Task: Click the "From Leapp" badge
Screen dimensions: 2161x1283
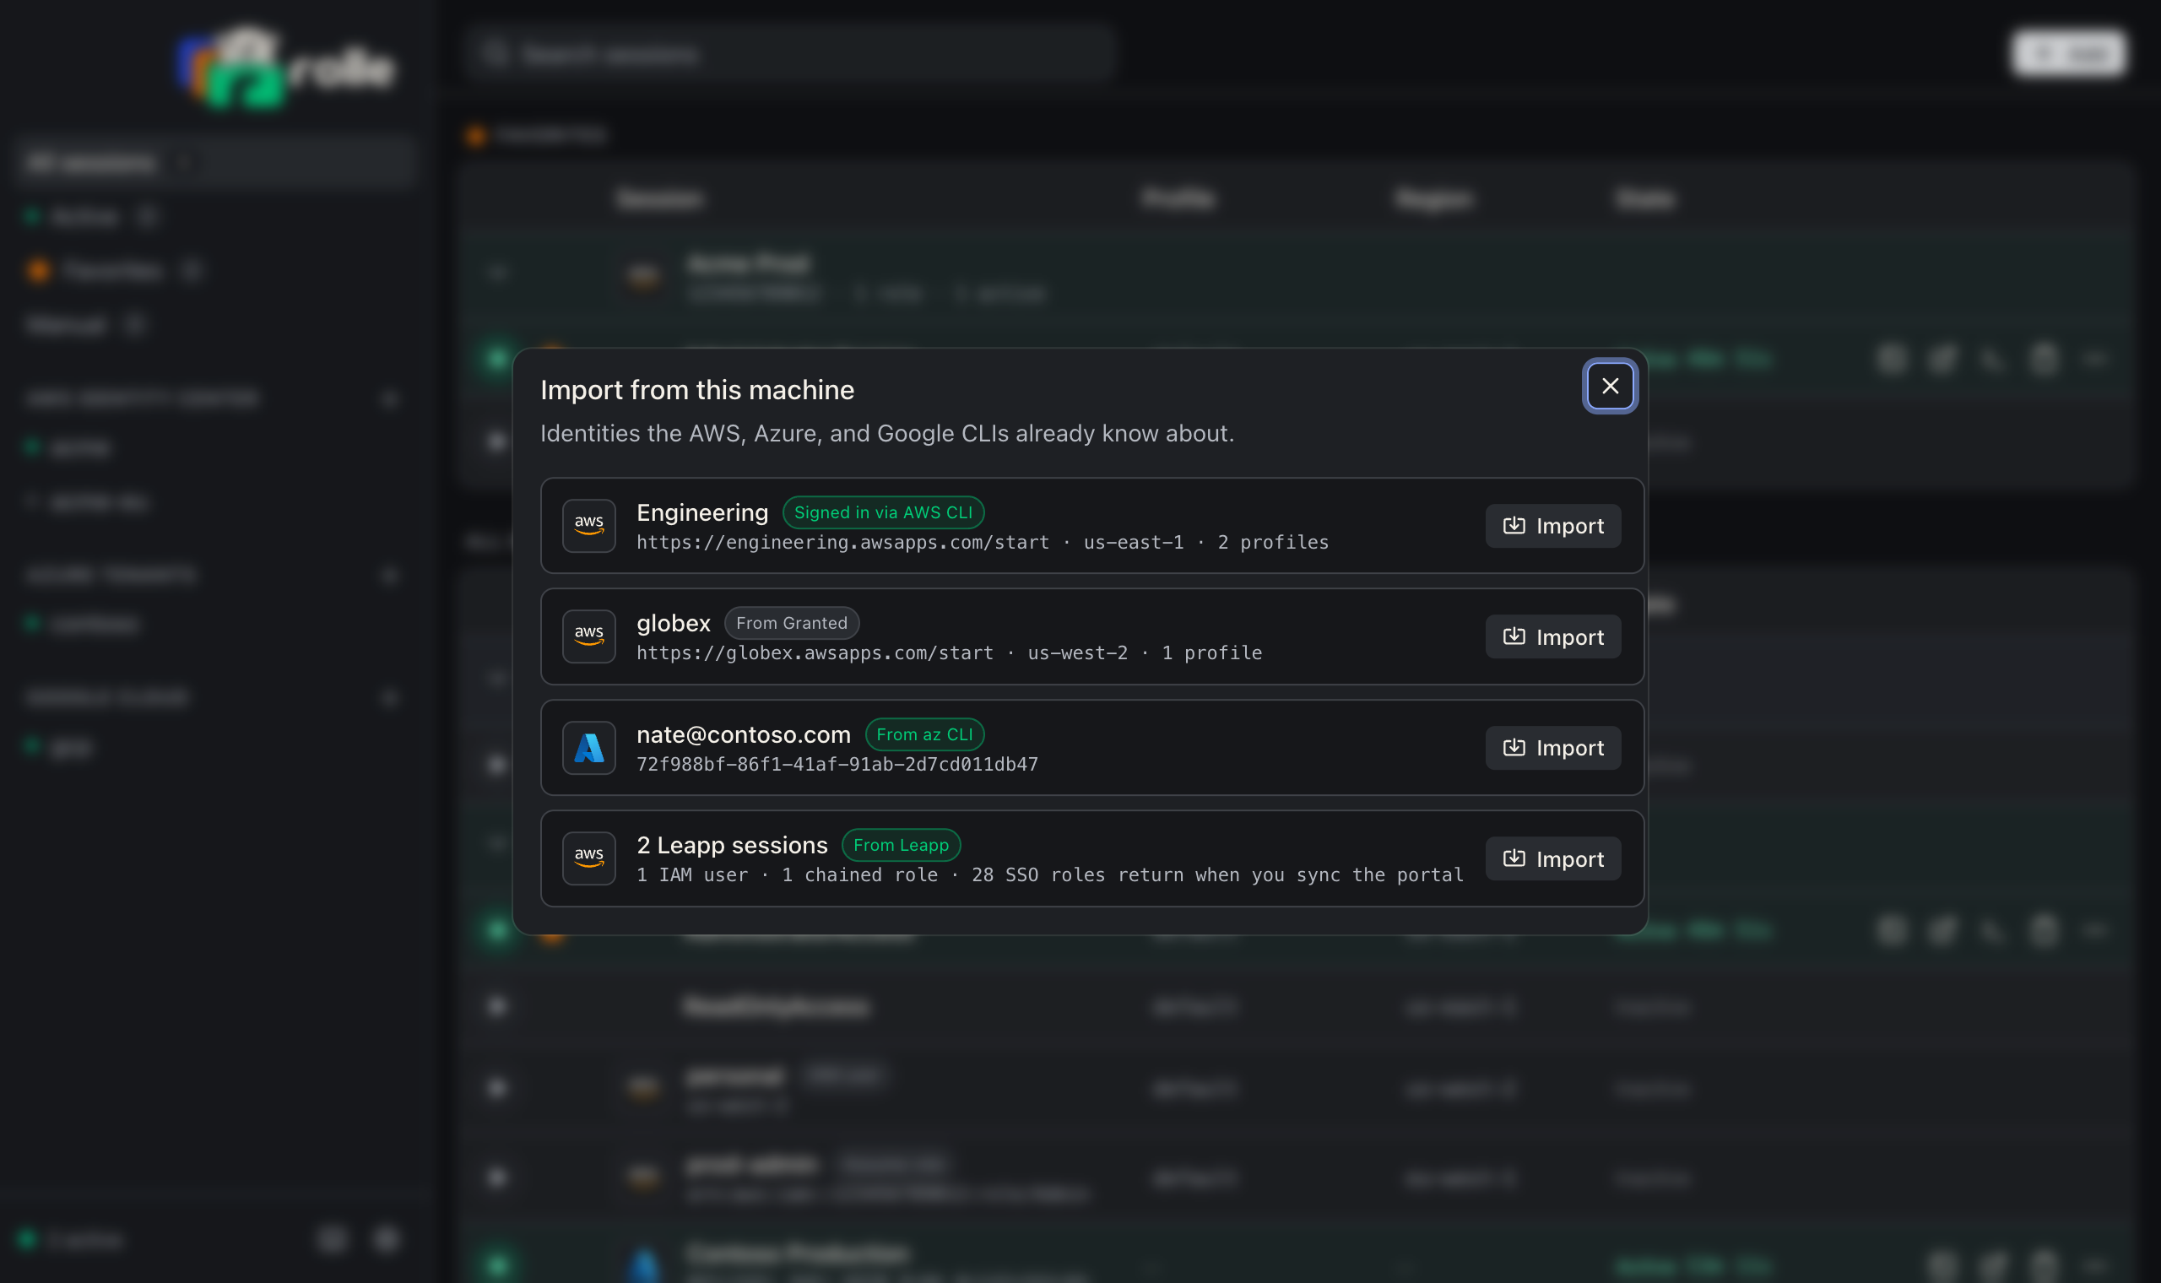Action: coord(901,845)
